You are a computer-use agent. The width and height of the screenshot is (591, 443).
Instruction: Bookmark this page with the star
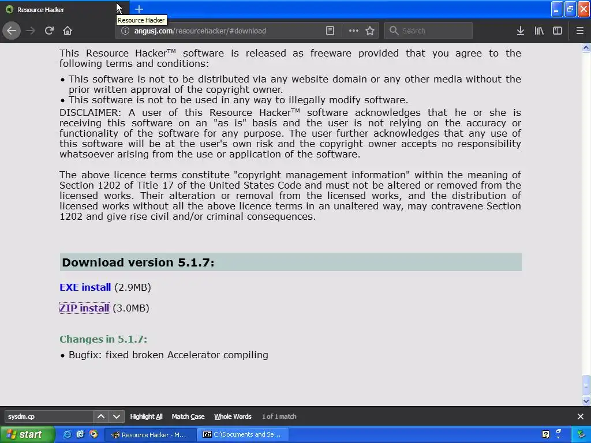coord(370,31)
